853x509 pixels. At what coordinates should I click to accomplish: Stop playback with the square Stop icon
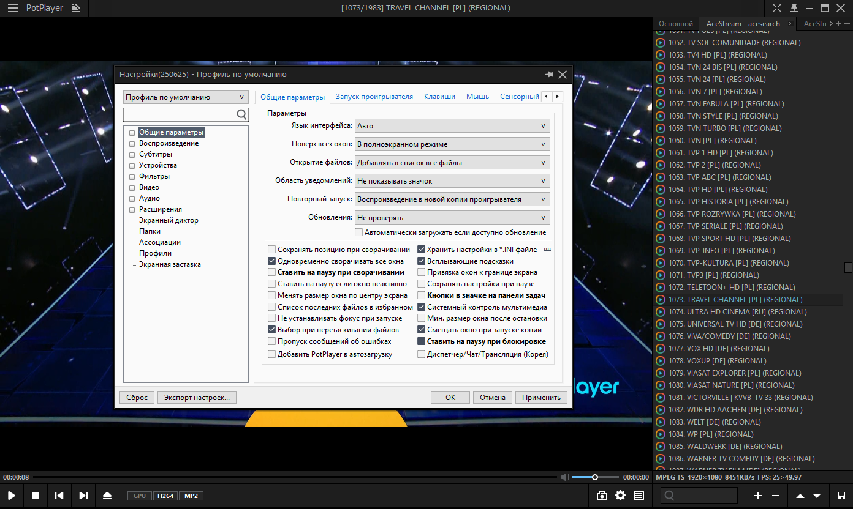coord(36,496)
